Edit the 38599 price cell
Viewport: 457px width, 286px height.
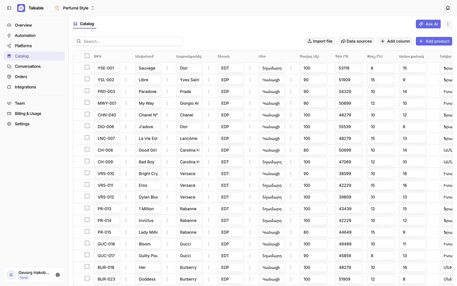click(x=349, y=174)
